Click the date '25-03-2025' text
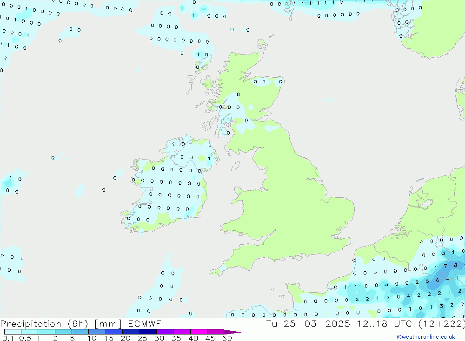Image resolution: width=465 pixels, height=341 pixels. point(316,323)
